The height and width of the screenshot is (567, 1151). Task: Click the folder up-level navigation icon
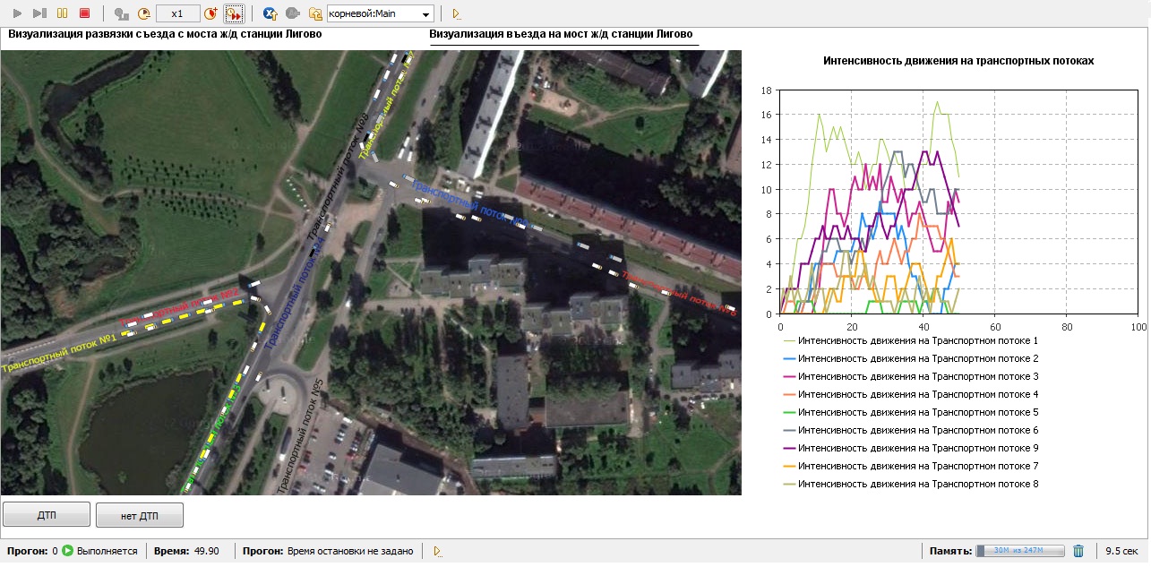[315, 13]
